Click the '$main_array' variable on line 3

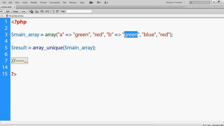point(25,35)
